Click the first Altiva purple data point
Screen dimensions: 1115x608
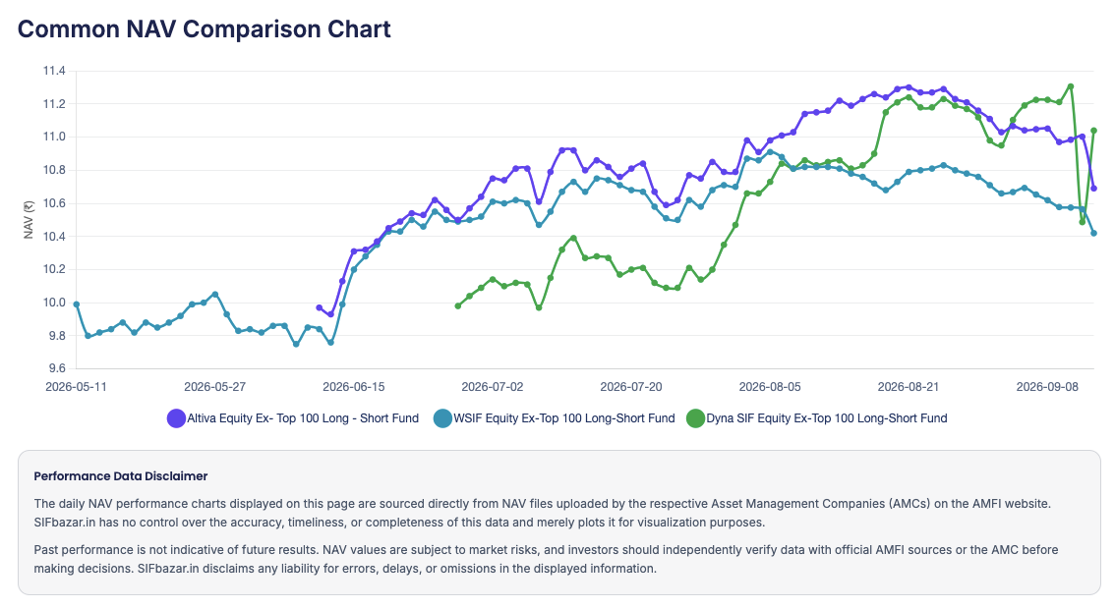click(x=319, y=307)
